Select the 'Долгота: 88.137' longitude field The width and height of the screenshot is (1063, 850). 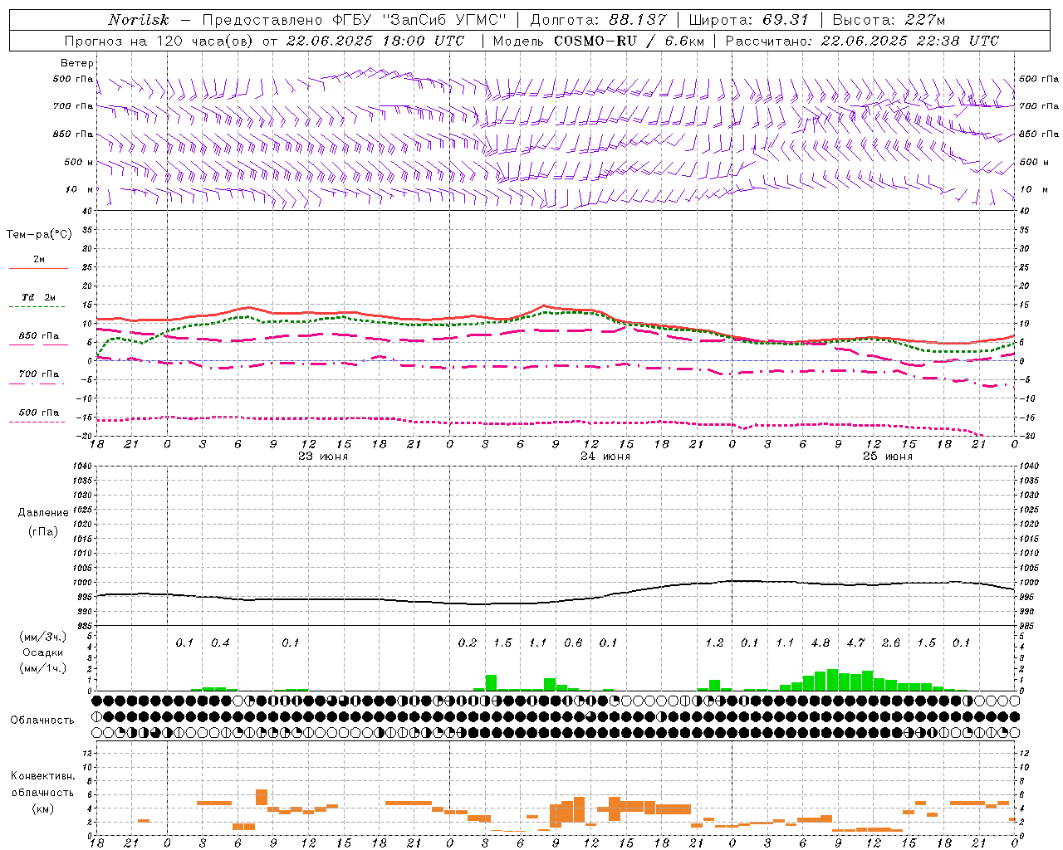coord(598,20)
